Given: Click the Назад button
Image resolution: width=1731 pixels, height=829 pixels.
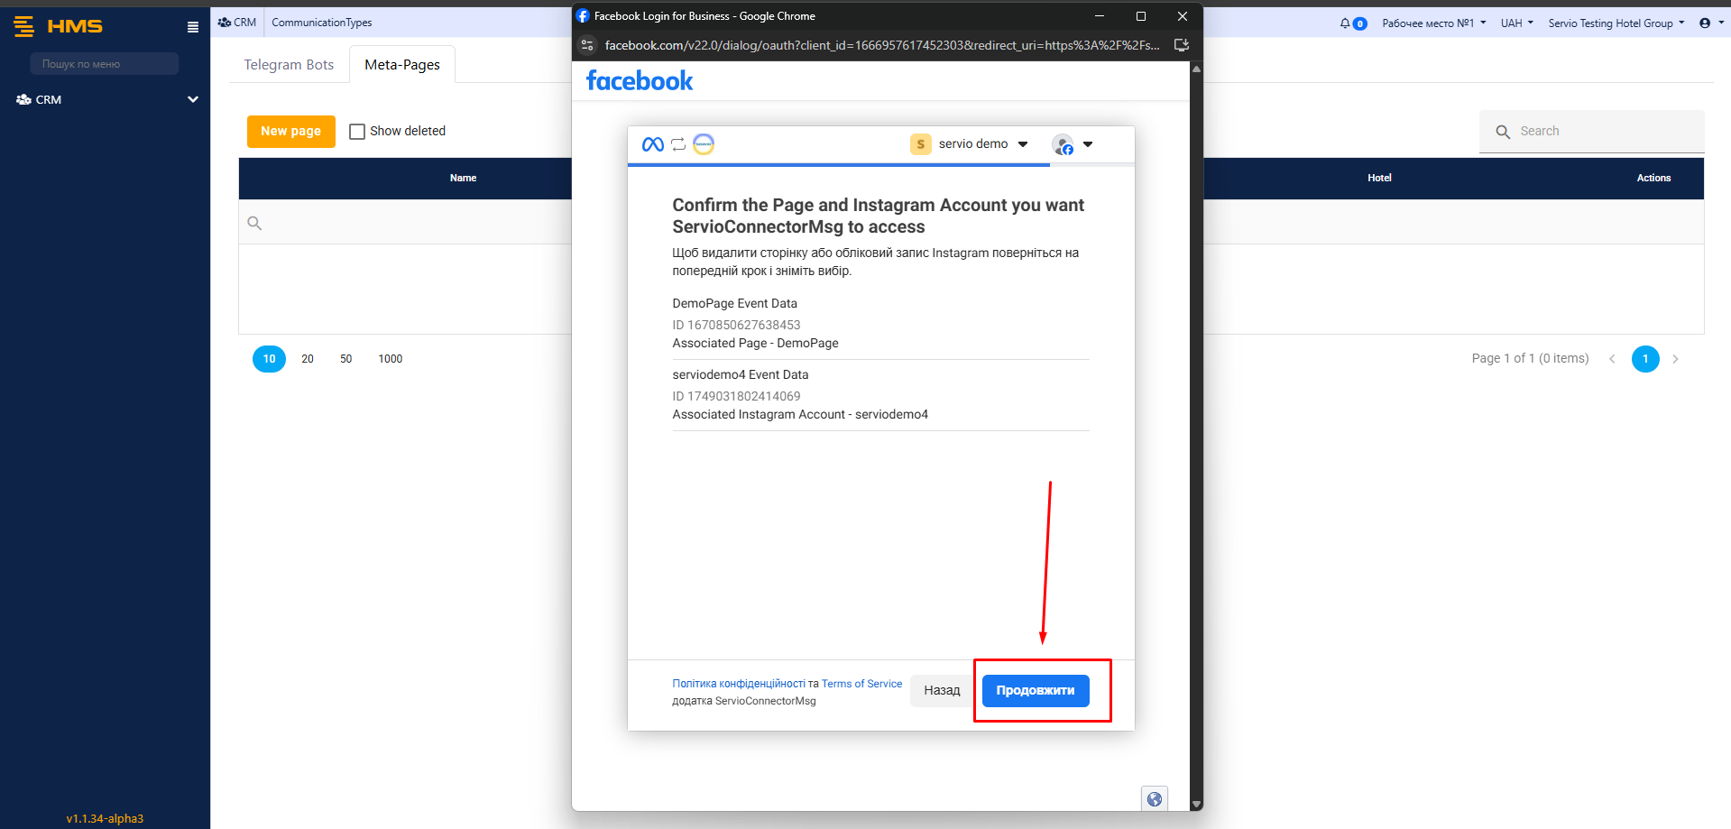Looking at the screenshot, I should tap(942, 691).
